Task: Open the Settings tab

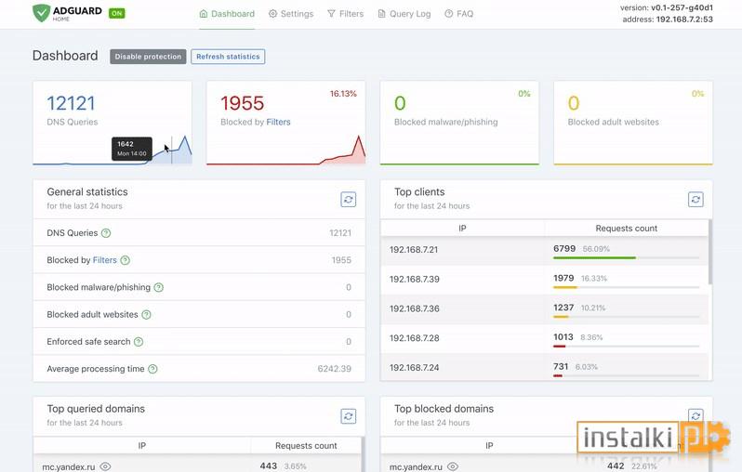Action: point(291,14)
